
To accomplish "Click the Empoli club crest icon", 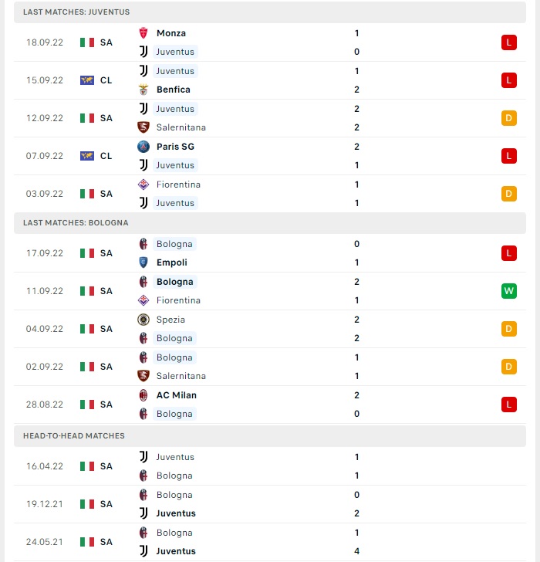I will tap(143, 262).
